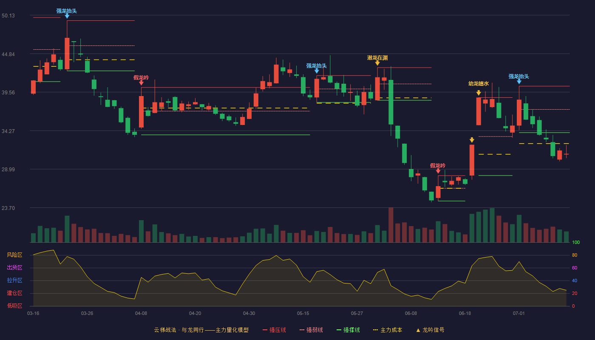
Task: Click the yellow arrow below 潜龙在渊
Action: (x=377, y=63)
